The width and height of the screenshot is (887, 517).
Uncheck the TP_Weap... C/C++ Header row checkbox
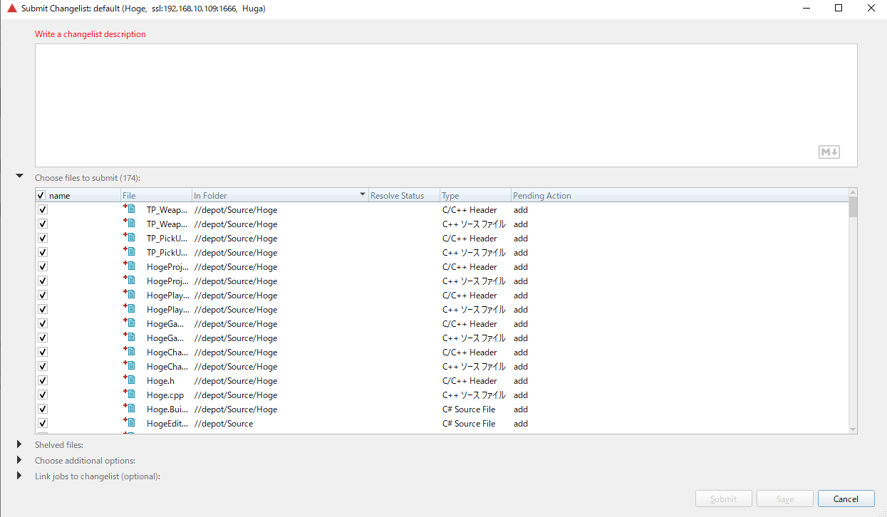coord(43,210)
